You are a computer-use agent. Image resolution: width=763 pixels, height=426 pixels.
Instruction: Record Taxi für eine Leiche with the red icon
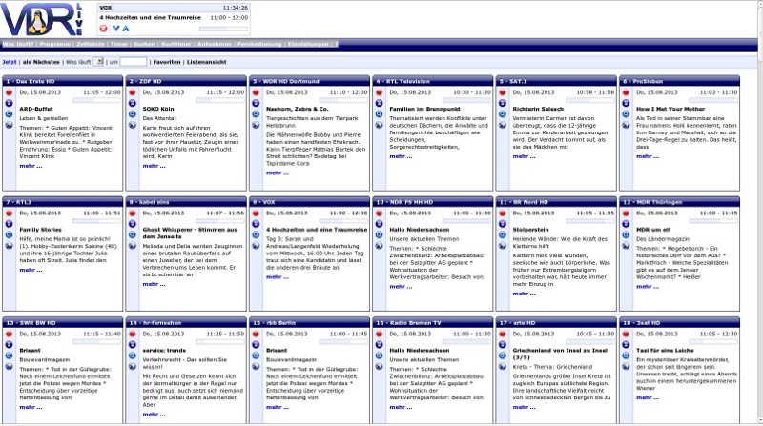point(626,335)
